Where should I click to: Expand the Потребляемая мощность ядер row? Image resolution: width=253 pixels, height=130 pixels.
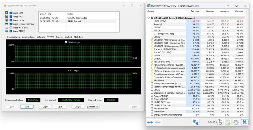tap(152, 68)
